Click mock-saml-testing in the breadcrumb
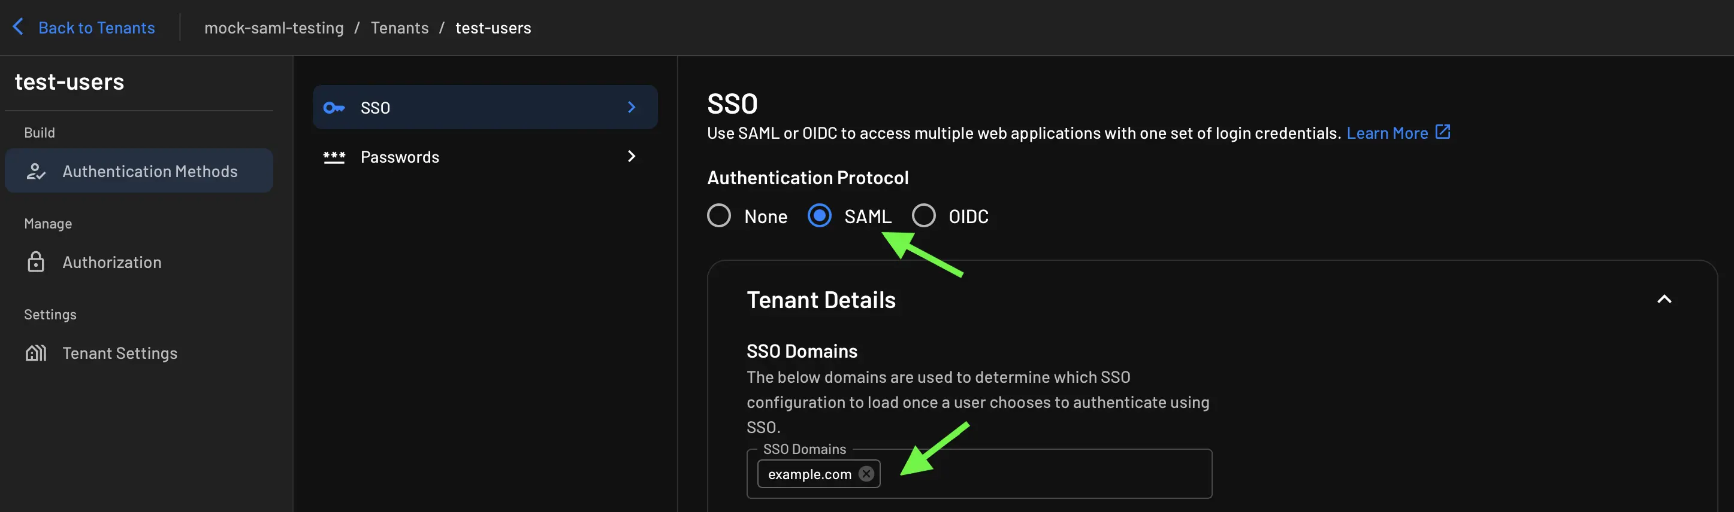1734x512 pixels. 273,28
